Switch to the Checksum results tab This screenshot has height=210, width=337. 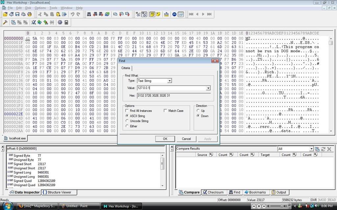tap(213, 192)
